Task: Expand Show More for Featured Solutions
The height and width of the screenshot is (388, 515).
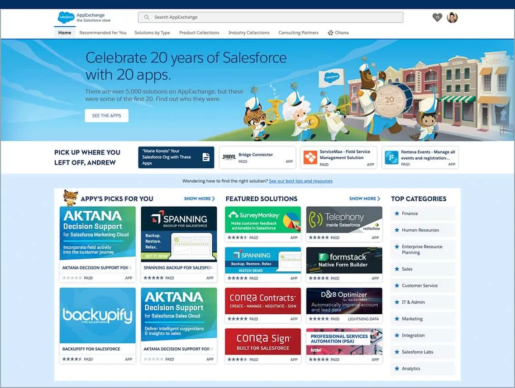Action: (364, 199)
